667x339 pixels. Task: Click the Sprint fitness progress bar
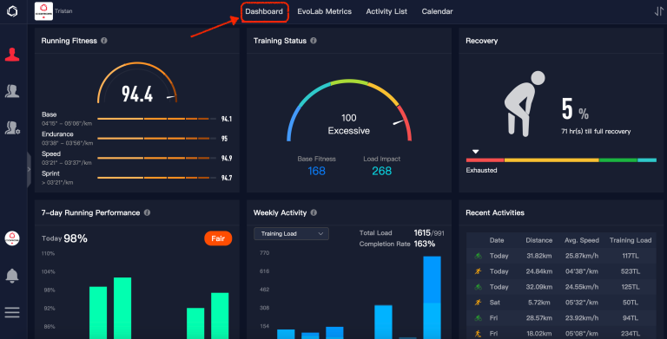pyautogui.click(x=156, y=178)
